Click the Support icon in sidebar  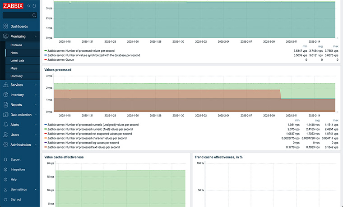pyautogui.click(x=5, y=159)
